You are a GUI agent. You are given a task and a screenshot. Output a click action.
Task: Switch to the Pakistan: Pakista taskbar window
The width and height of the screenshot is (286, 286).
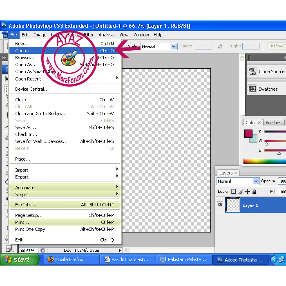click(184, 259)
